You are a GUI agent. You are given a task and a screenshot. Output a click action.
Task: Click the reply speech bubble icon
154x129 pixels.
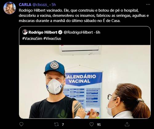click(21, 124)
